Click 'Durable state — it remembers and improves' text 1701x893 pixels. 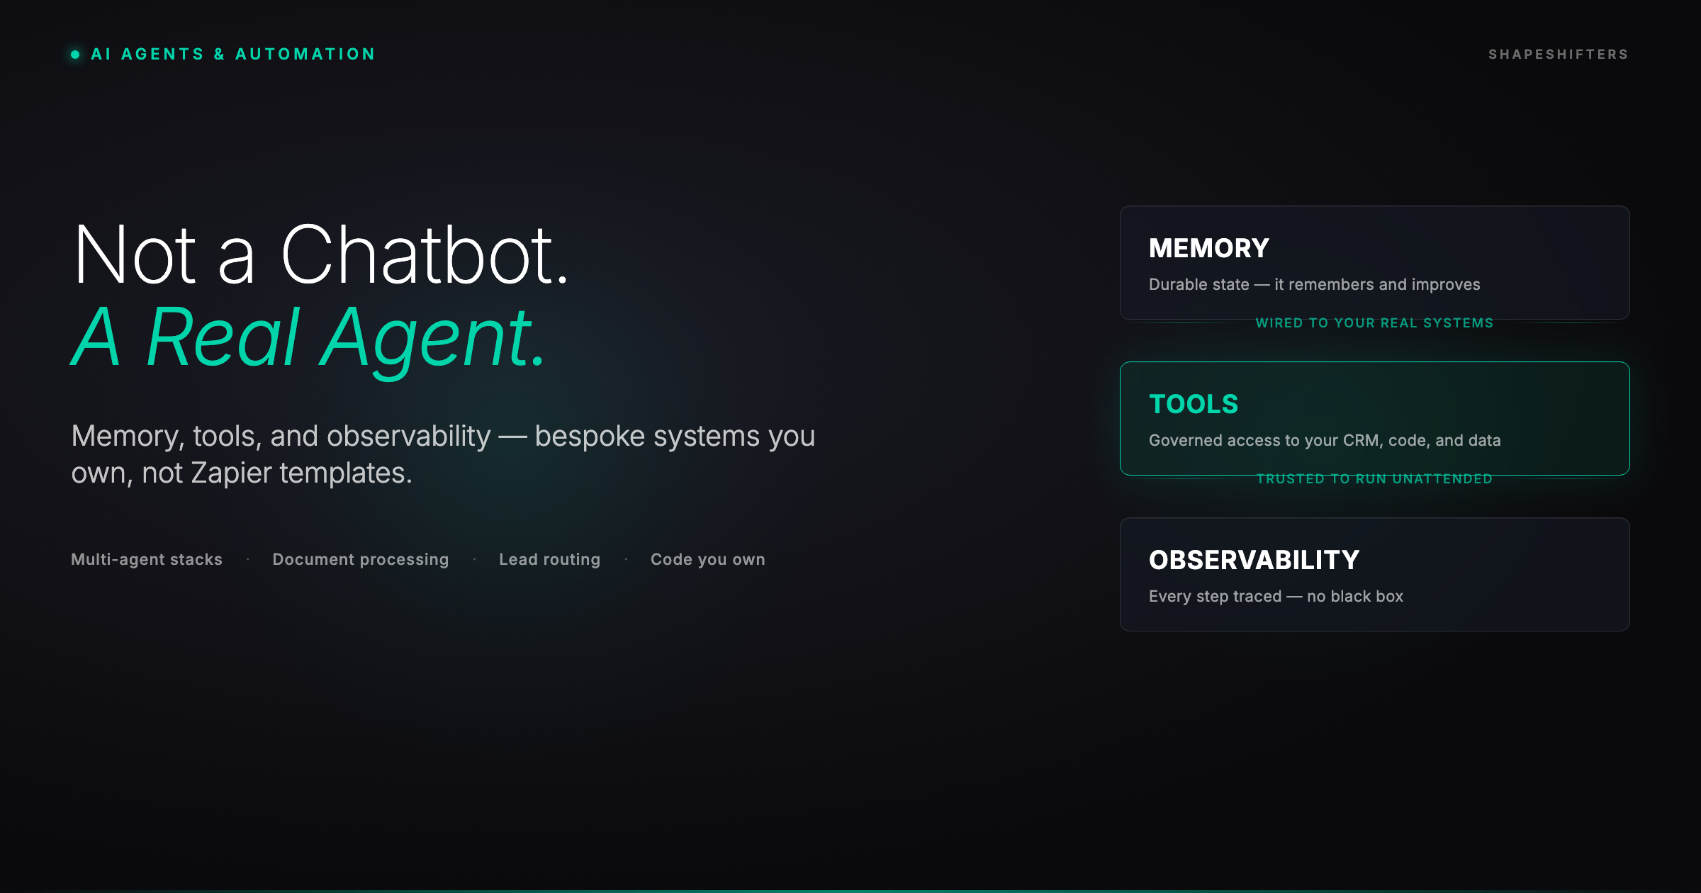[1315, 284]
